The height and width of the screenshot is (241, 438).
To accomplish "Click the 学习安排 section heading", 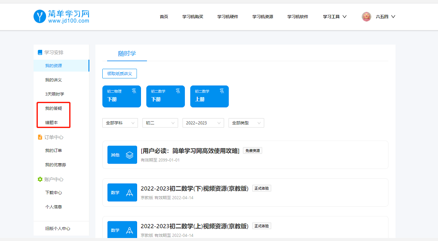I will pos(54,52).
